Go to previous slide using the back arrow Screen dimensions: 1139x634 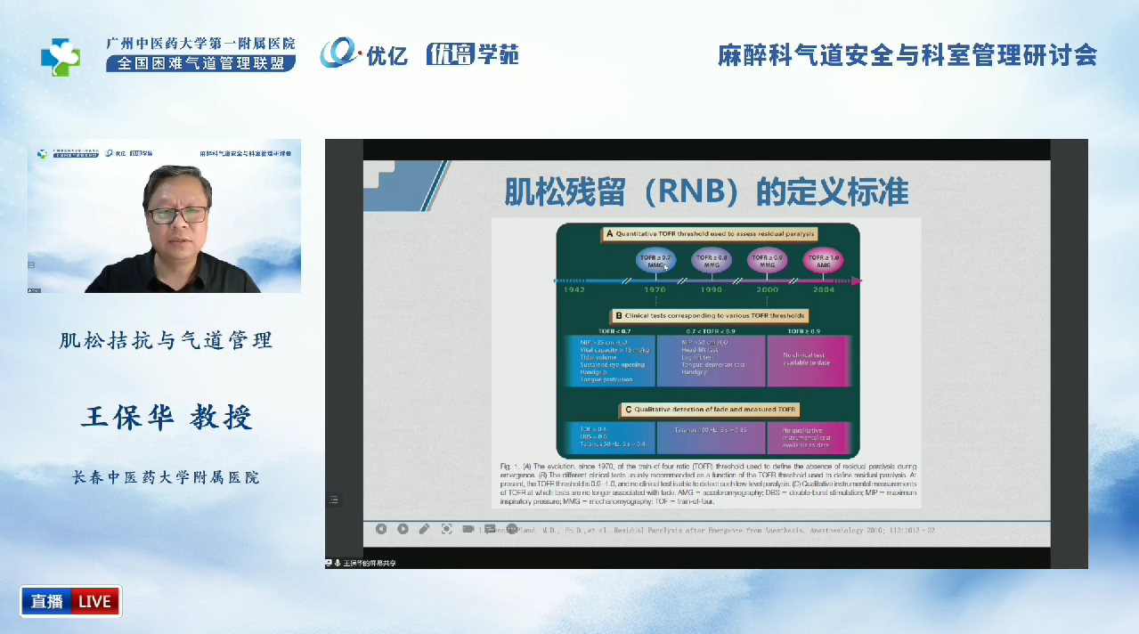[x=381, y=529]
